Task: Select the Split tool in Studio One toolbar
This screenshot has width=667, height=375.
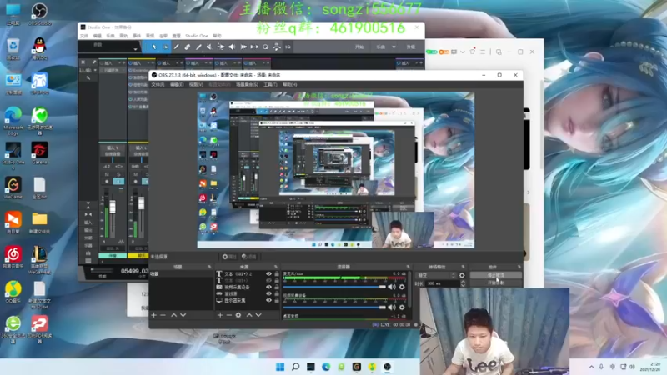Action: tap(176, 47)
